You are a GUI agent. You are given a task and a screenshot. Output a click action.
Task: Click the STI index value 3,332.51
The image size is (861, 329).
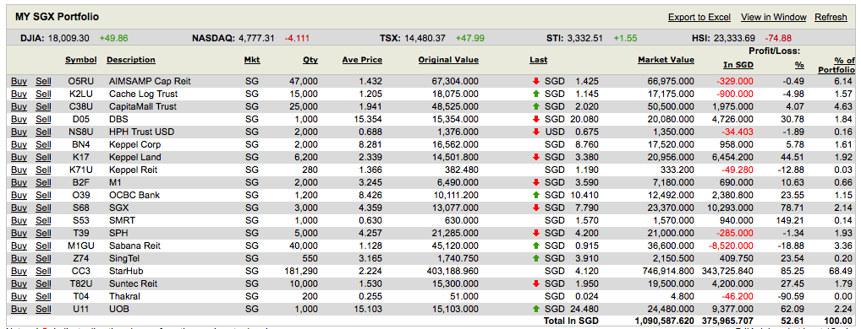pyautogui.click(x=584, y=38)
